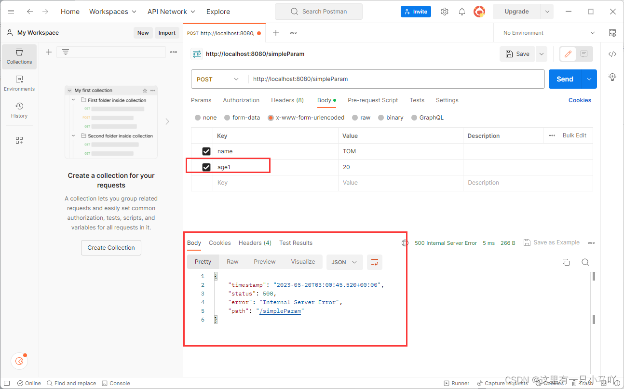Viewport: 624px width, 389px height.
Task: Open the hamburger menu icon
Action: click(11, 12)
